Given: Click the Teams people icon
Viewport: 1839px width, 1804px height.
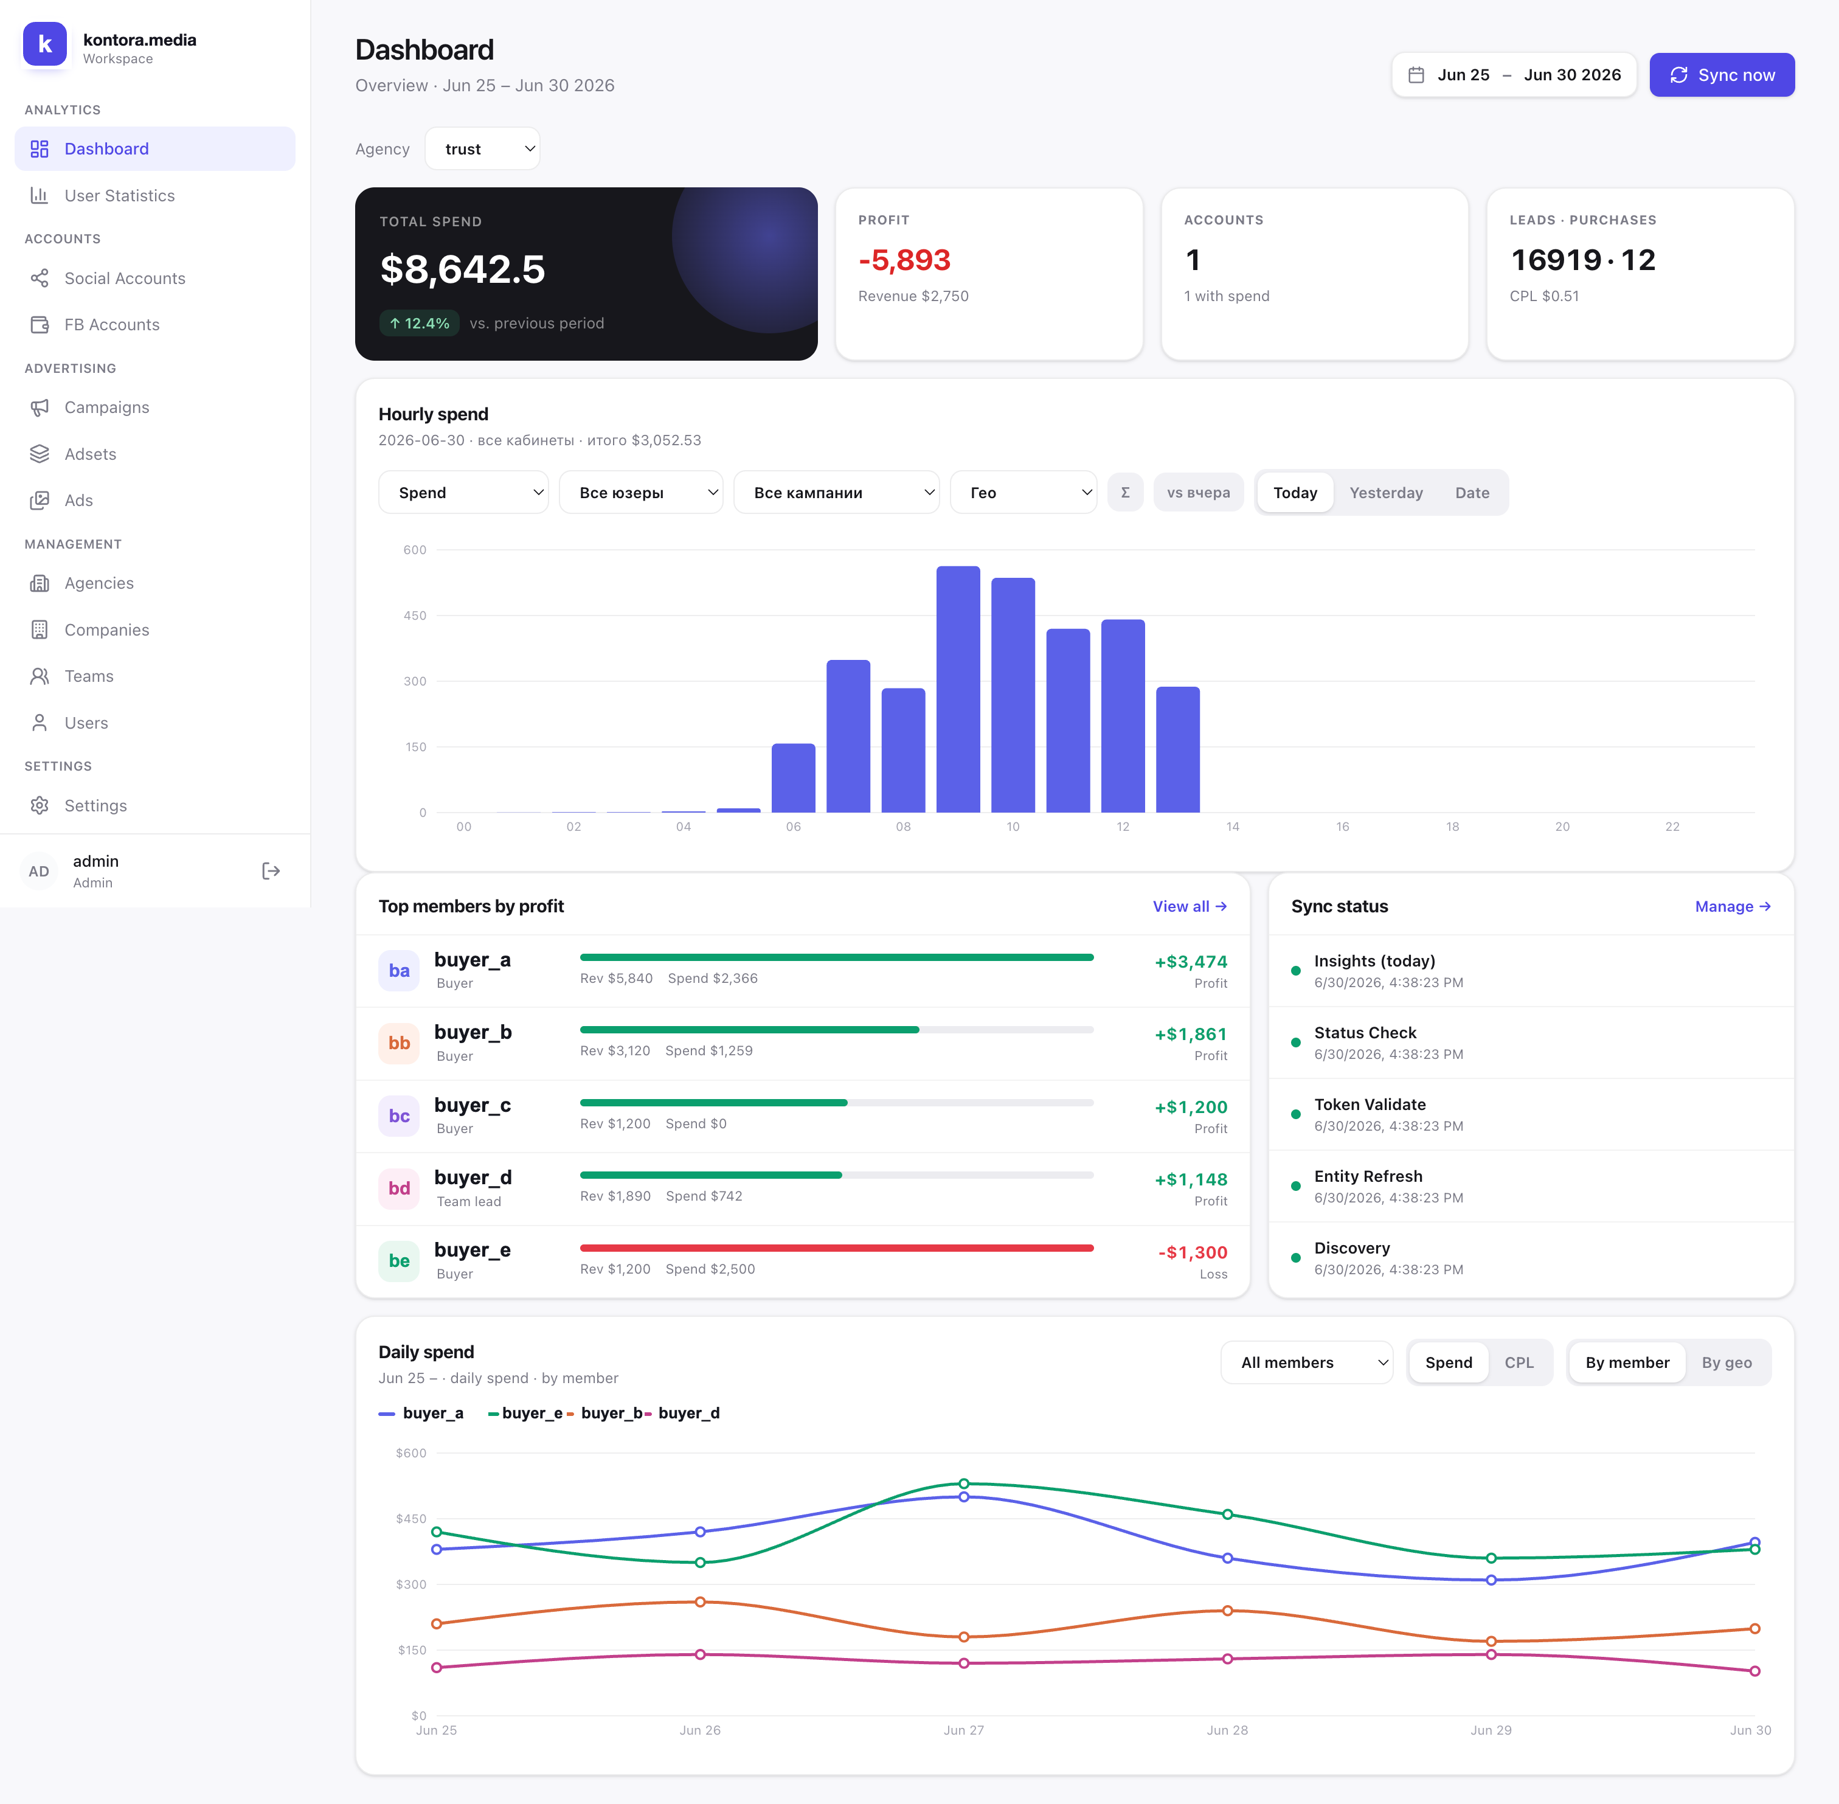Looking at the screenshot, I should click(x=39, y=676).
